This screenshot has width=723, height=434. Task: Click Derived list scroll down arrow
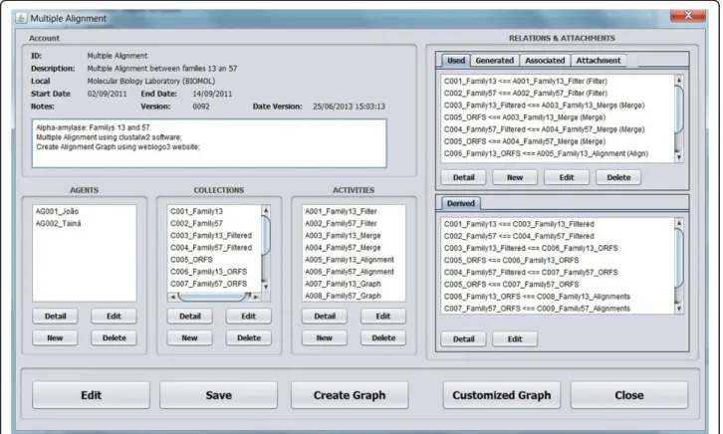(679, 309)
